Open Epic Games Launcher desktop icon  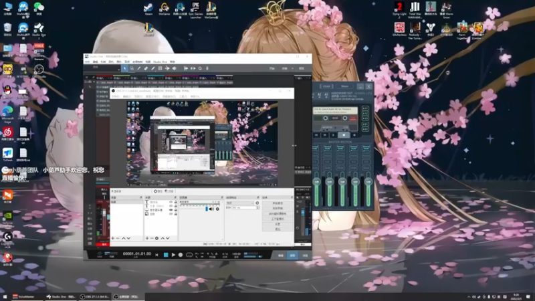[x=195, y=10]
